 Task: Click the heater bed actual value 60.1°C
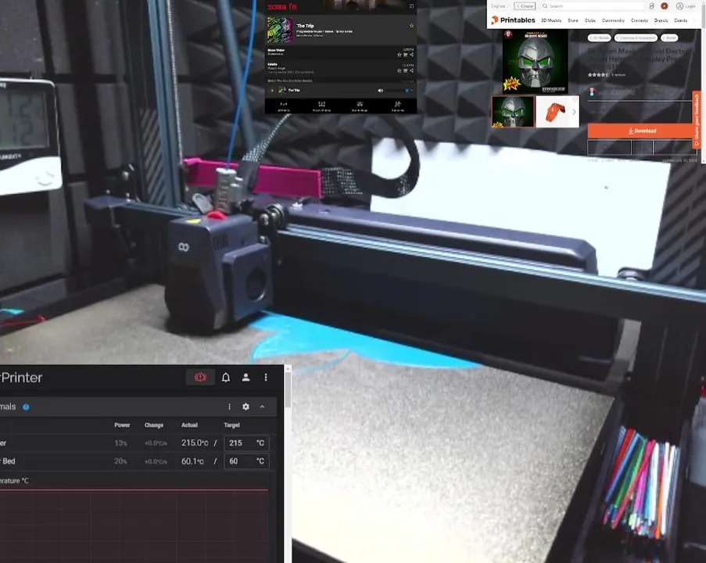click(192, 461)
